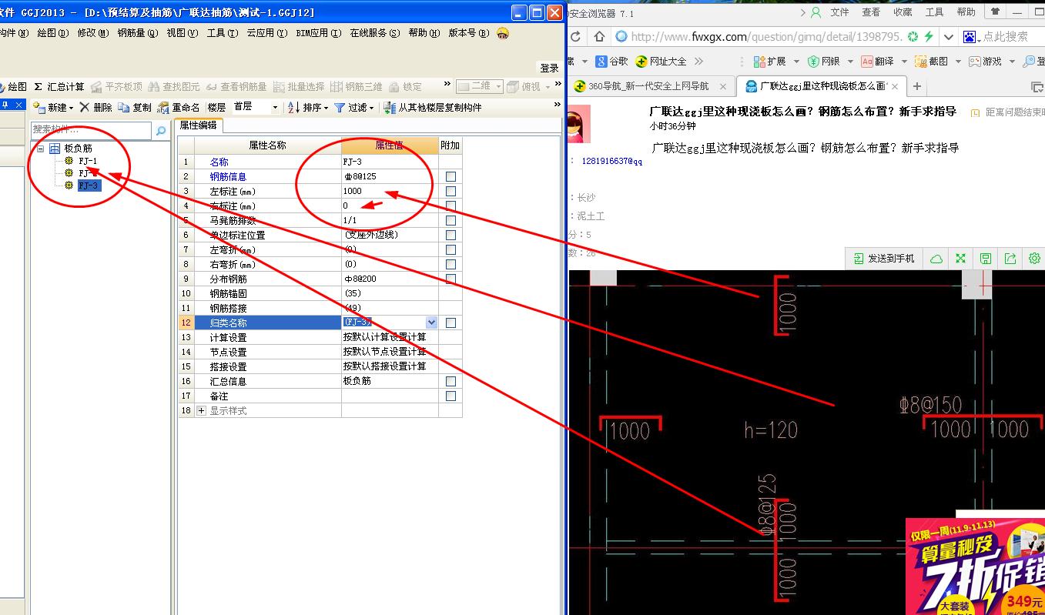Viewport: 1045px width, 615px height.
Task: Click the helmet mascot icon in the menu bar
Action: coord(503,33)
